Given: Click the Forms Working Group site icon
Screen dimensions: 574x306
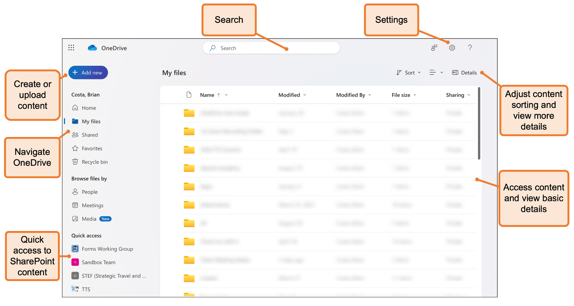Looking at the screenshot, I should 75,249.
